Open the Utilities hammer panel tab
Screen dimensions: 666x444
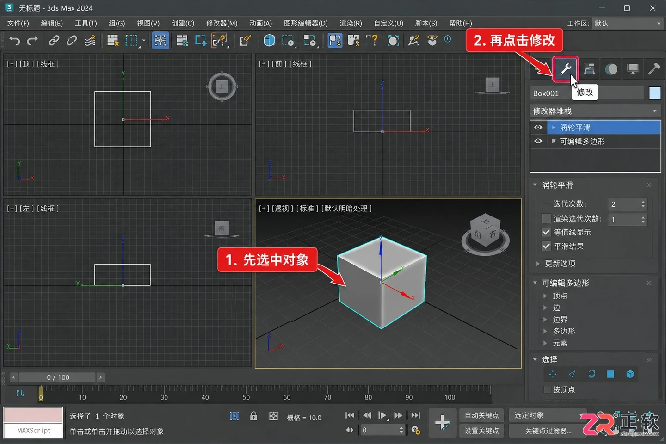(x=654, y=69)
